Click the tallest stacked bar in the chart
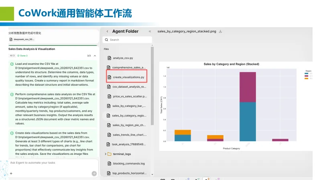The height and width of the screenshot is (180, 321). tap(248, 106)
